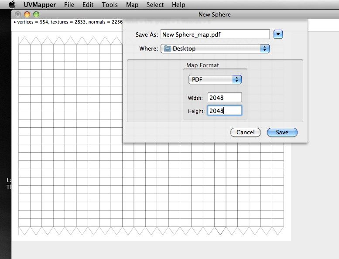Open the Map menu

[x=132, y=5]
